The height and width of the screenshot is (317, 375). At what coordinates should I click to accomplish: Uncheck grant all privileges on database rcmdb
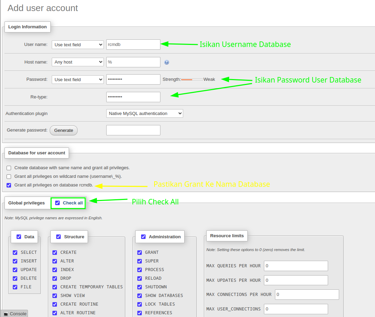click(9, 185)
